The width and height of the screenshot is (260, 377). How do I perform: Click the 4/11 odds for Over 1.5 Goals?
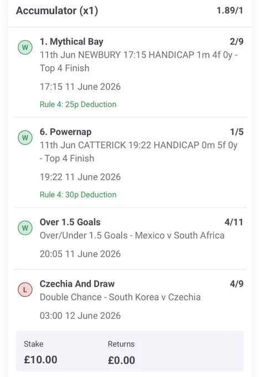point(234,222)
